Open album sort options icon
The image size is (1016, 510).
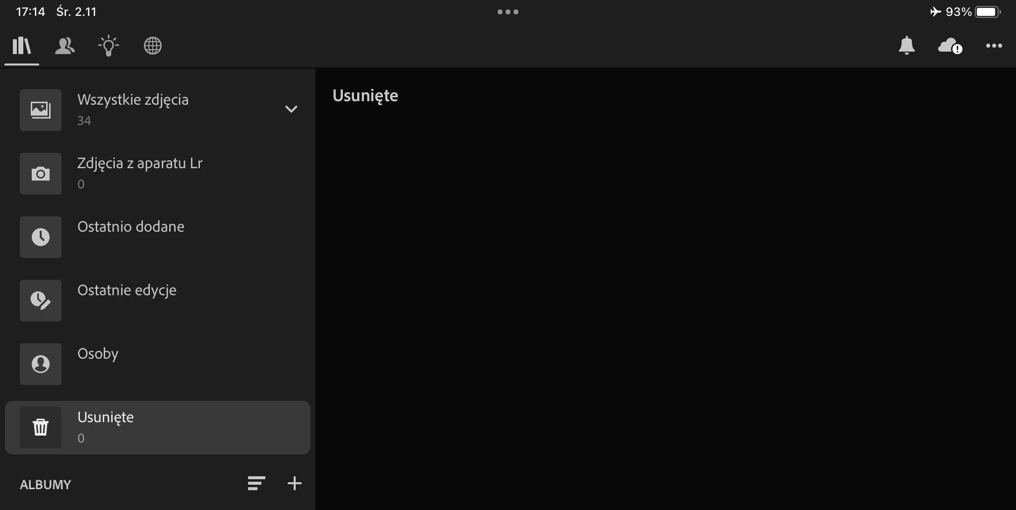click(x=256, y=483)
